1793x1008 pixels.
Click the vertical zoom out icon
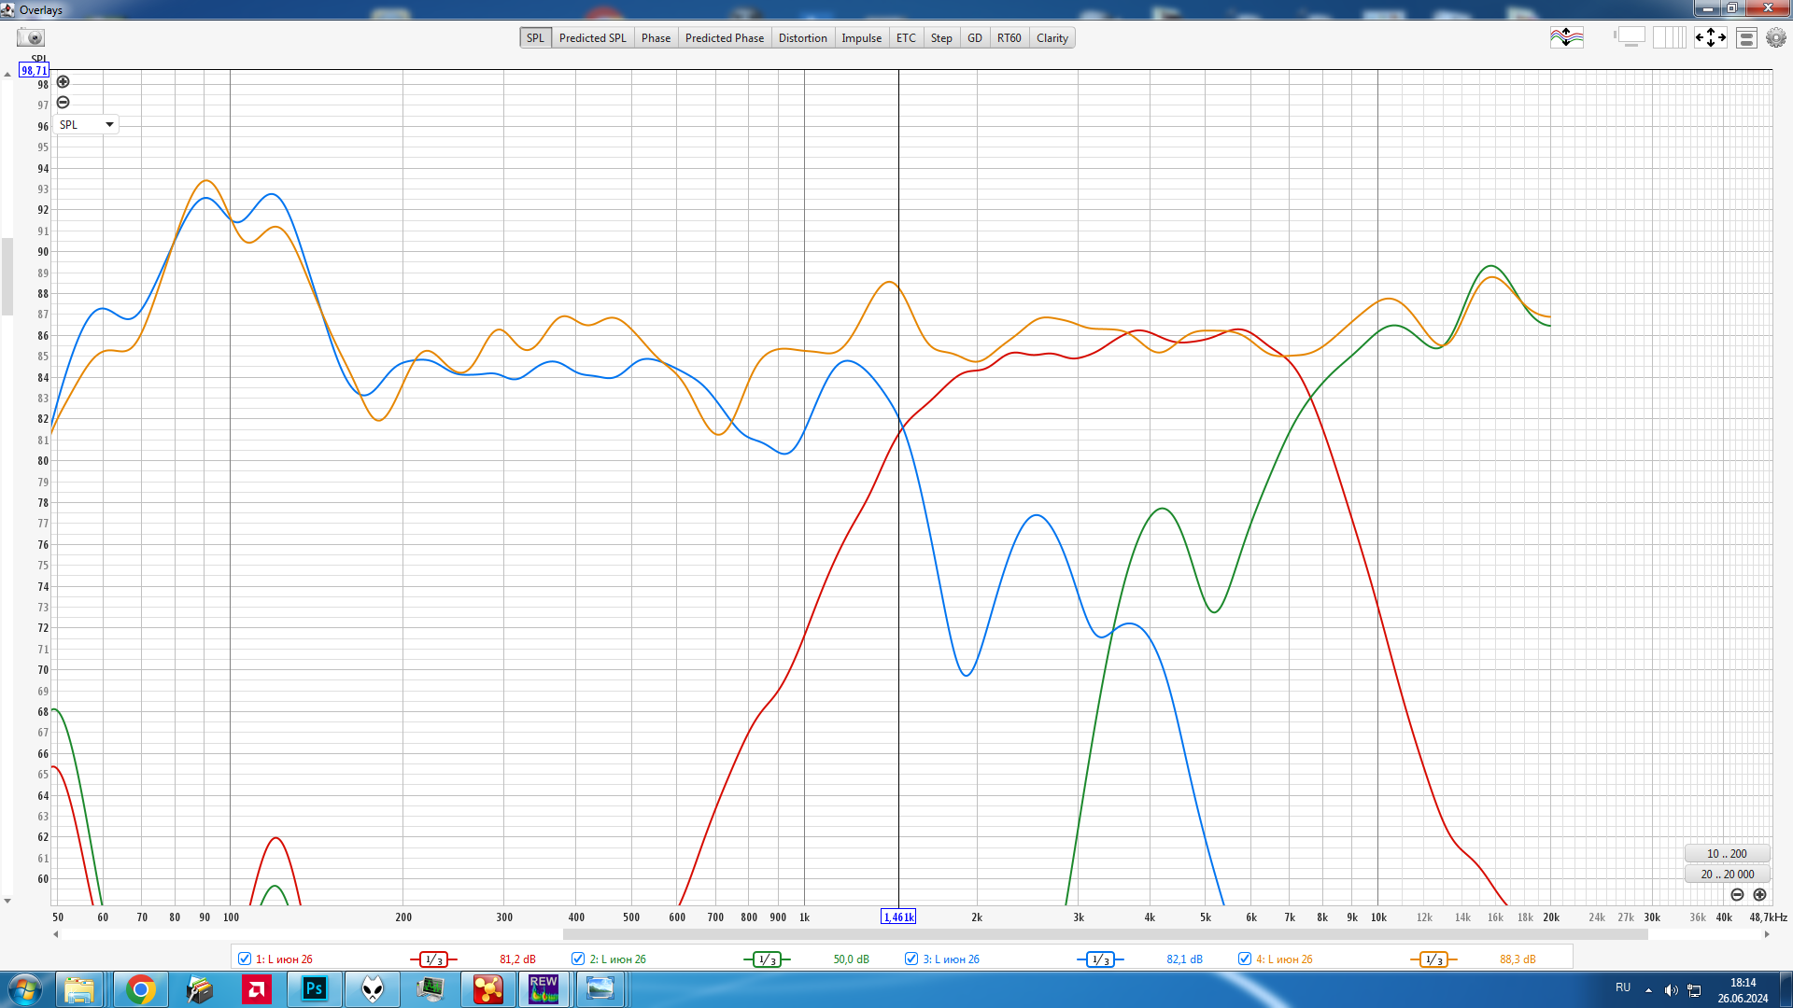point(64,103)
